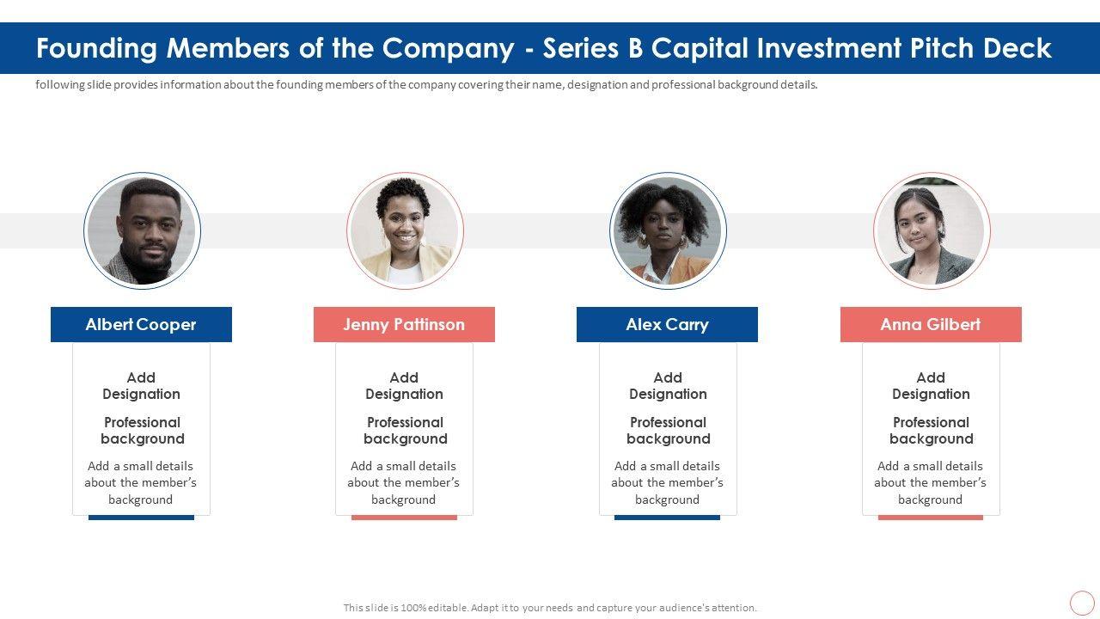The image size is (1100, 619).
Task: Select the Alex Carry name banner
Action: [x=667, y=324]
